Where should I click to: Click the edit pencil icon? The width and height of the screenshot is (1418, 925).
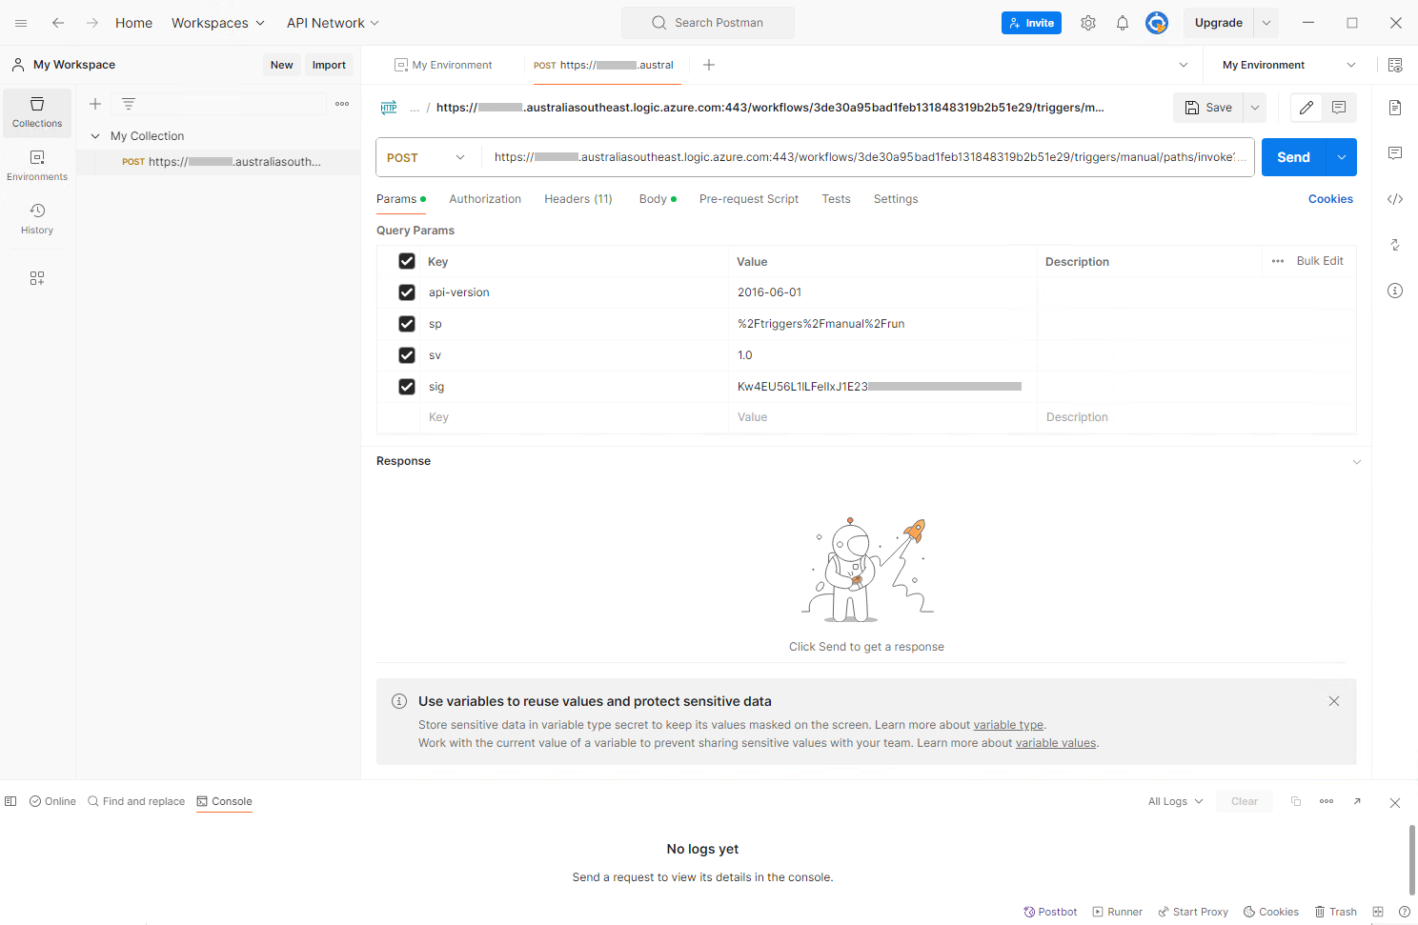(1306, 108)
